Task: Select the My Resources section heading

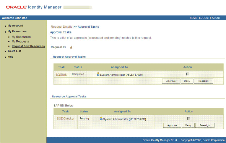Action: point(17,31)
